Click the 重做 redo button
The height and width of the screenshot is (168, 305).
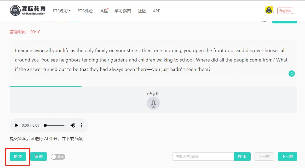click(38, 156)
